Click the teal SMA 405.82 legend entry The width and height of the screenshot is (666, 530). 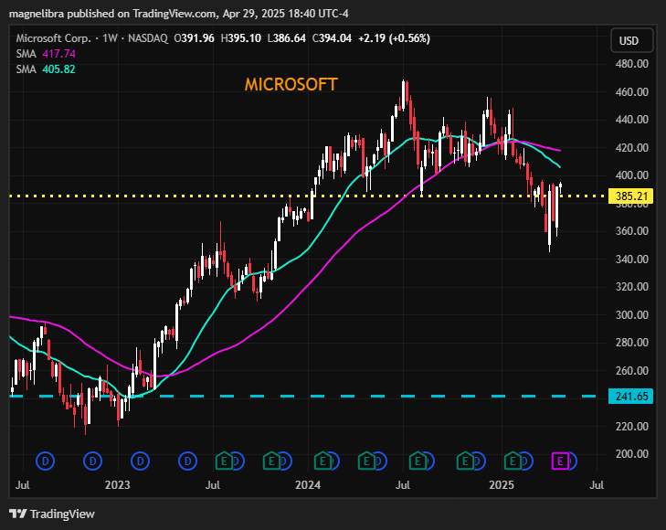pyautogui.click(x=46, y=69)
